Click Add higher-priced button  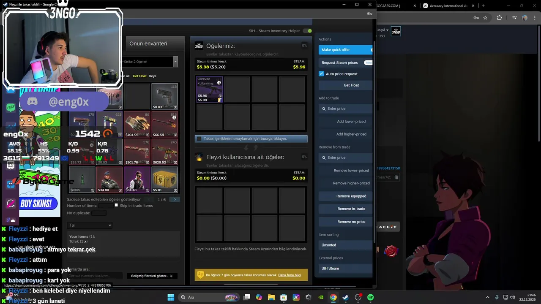[x=345, y=134]
